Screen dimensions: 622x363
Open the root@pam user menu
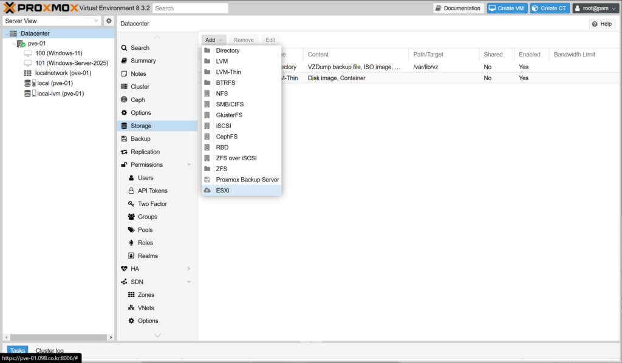pyautogui.click(x=595, y=8)
